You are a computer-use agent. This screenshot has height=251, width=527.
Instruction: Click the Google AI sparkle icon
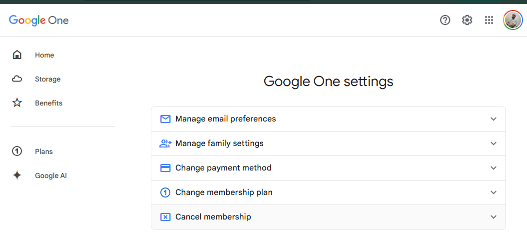(x=17, y=175)
